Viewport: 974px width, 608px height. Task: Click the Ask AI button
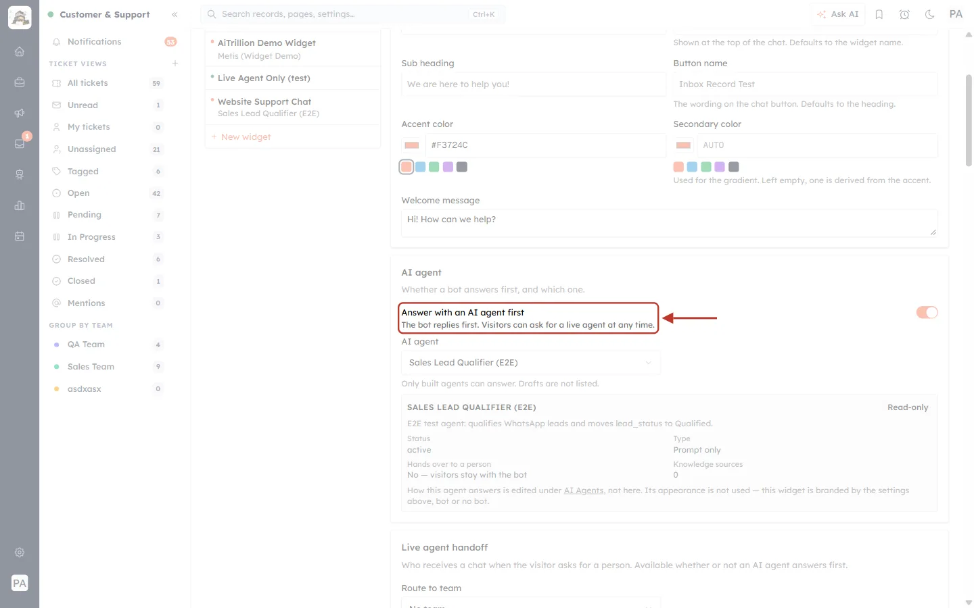pyautogui.click(x=838, y=14)
